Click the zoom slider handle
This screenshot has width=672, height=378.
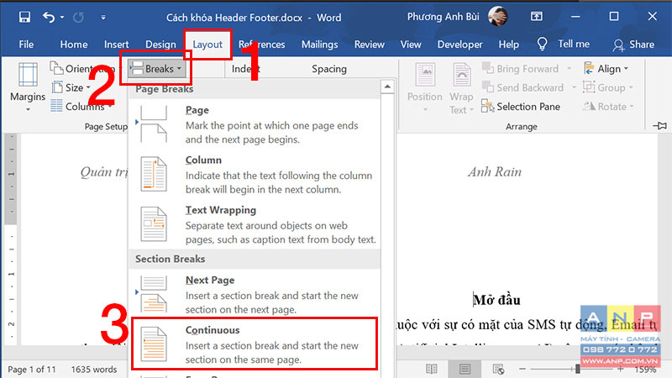578,369
